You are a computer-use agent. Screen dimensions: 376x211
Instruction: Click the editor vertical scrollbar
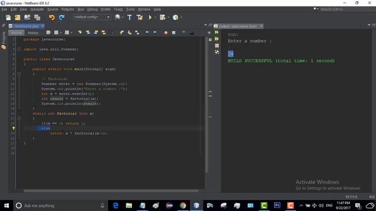click(207, 104)
